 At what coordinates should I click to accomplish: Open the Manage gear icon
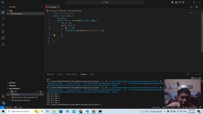(x=3, y=103)
